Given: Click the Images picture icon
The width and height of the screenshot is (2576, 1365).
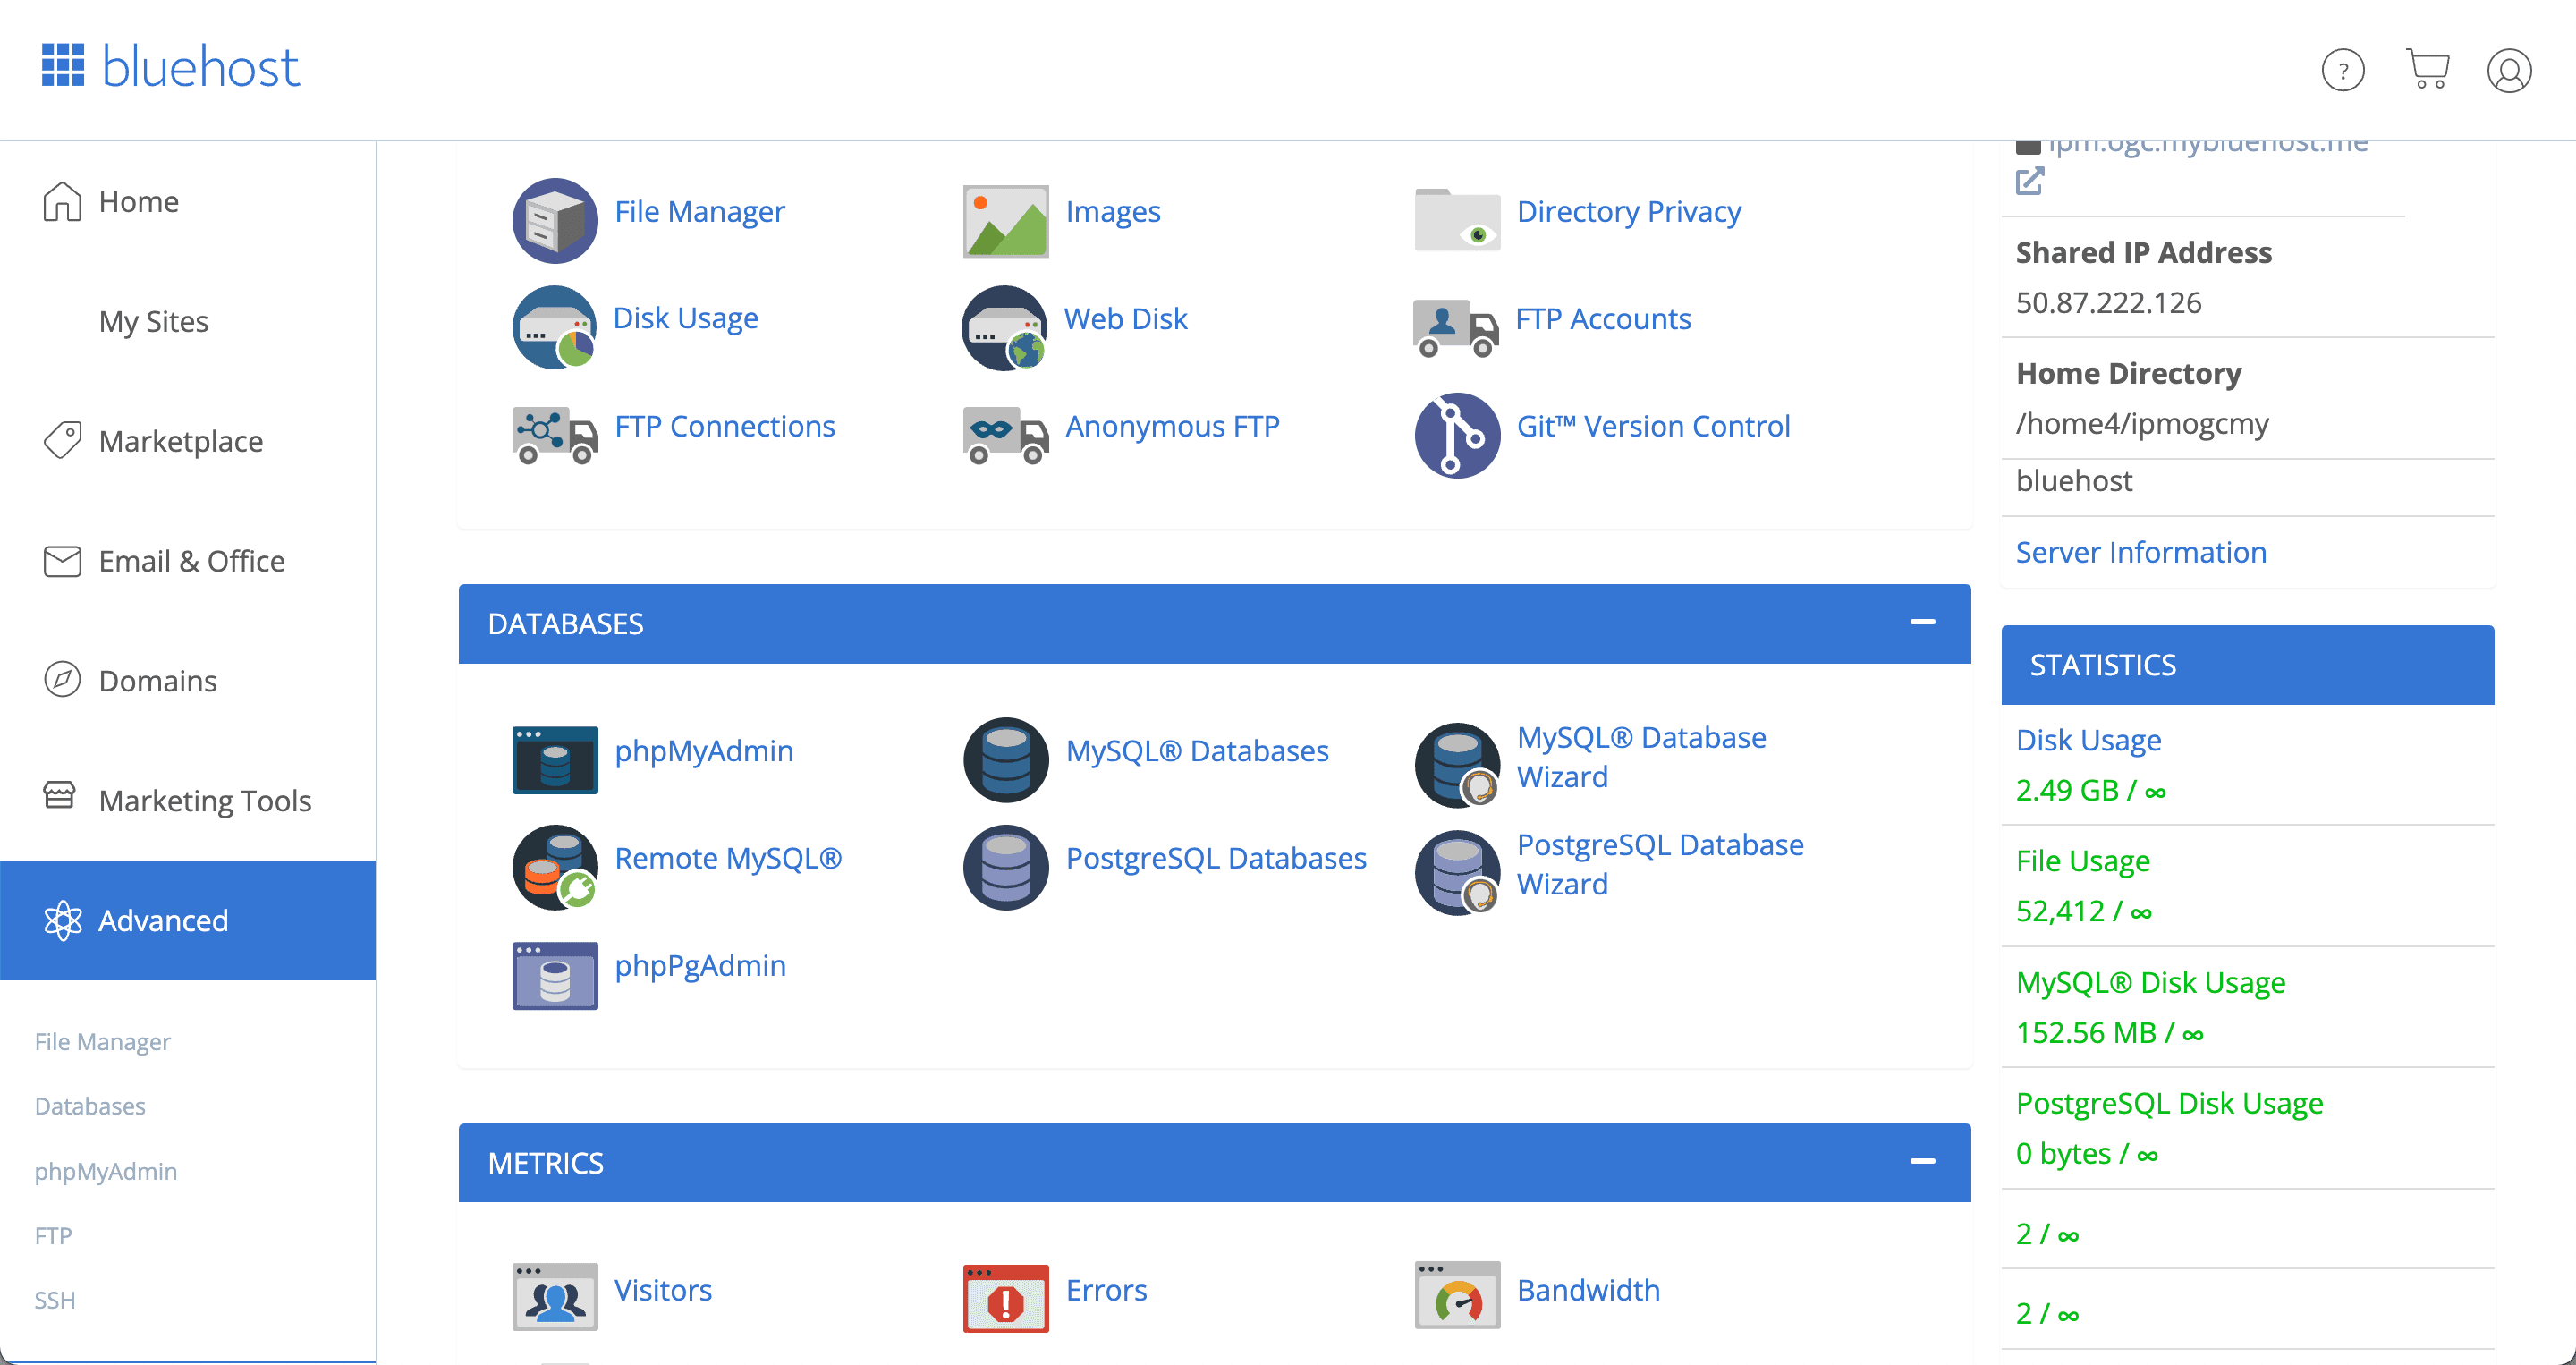Looking at the screenshot, I should click(1006, 220).
